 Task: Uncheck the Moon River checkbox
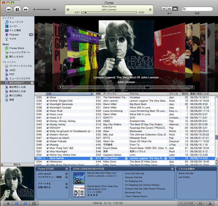click(48, 111)
